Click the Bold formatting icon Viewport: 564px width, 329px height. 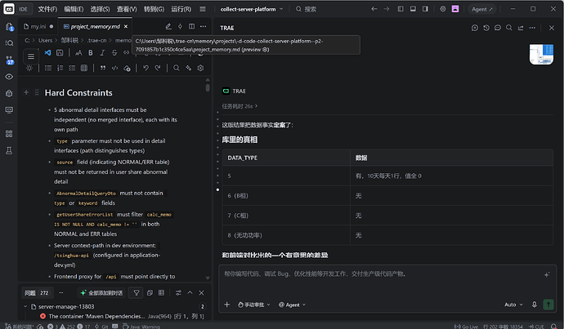(x=91, y=53)
